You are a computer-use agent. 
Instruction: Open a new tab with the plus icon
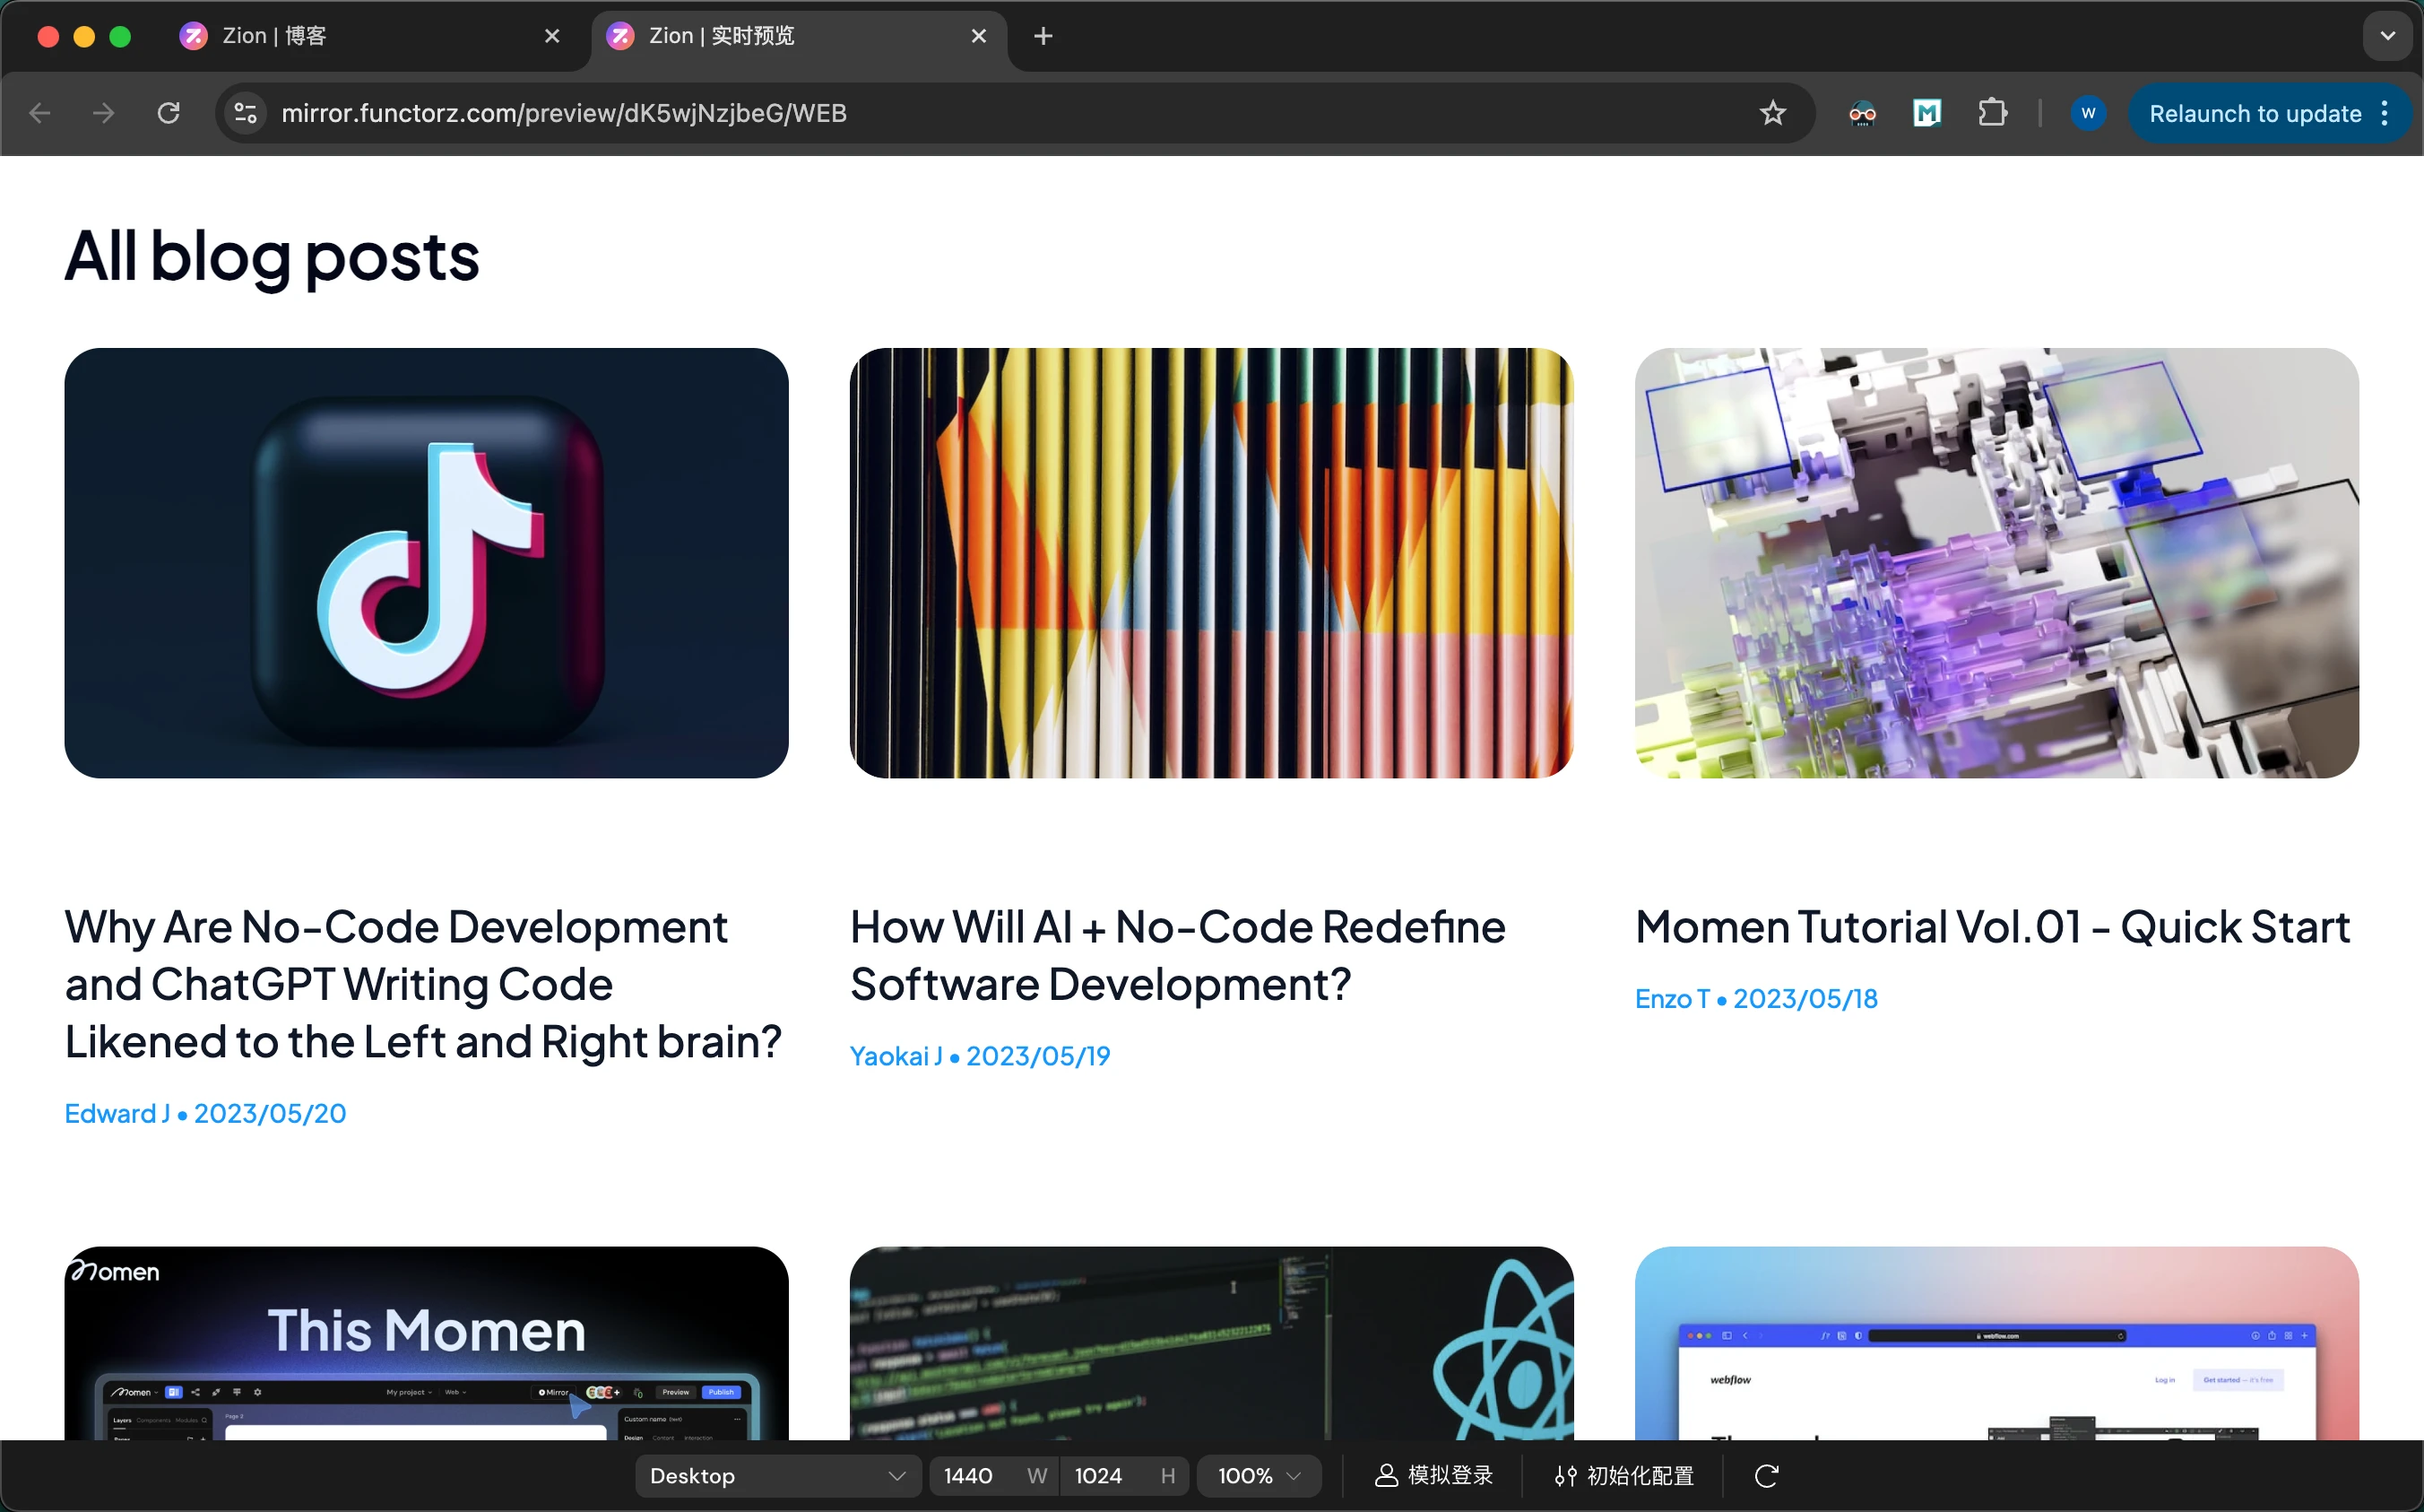(1043, 36)
